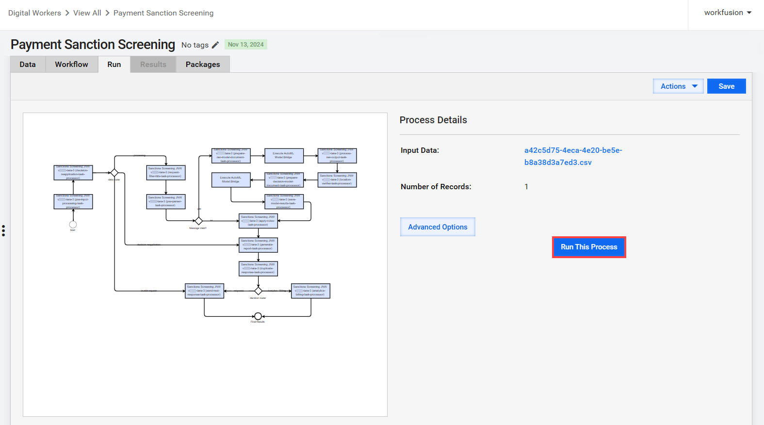764x425 pixels.
Task: Expand the Actions dropdown
Action: pyautogui.click(x=678, y=86)
